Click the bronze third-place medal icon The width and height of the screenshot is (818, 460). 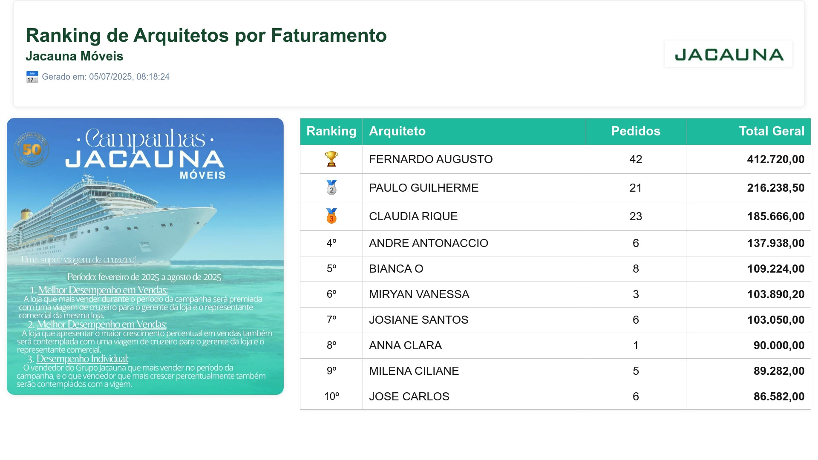click(331, 216)
